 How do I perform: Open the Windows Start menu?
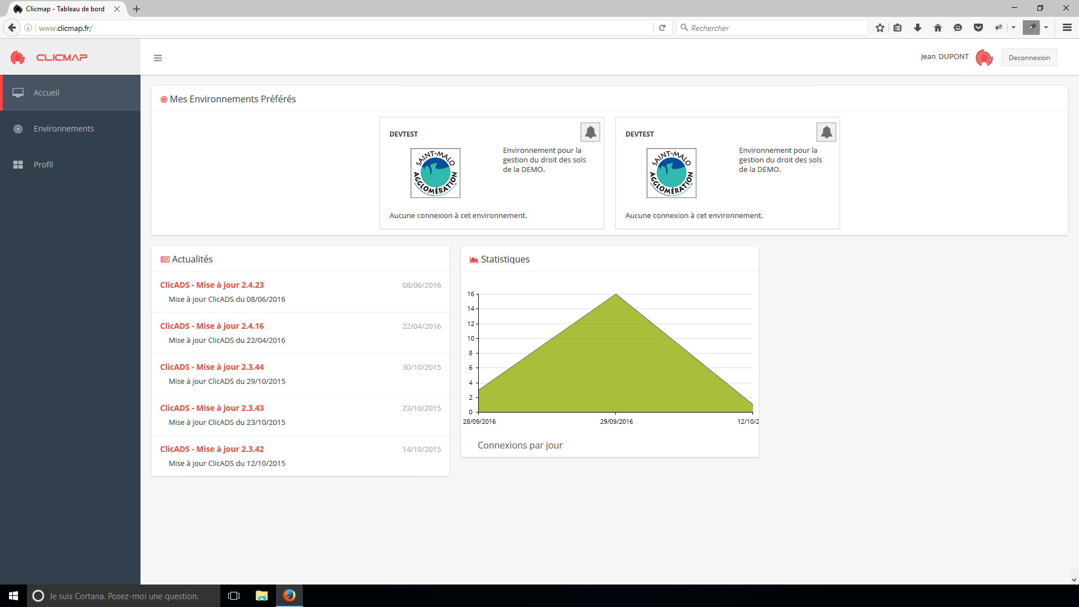(13, 596)
